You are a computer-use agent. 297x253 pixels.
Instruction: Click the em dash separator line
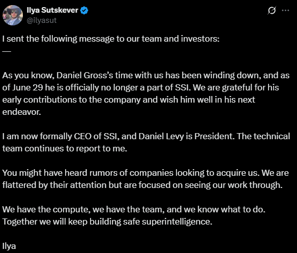click(x=7, y=51)
